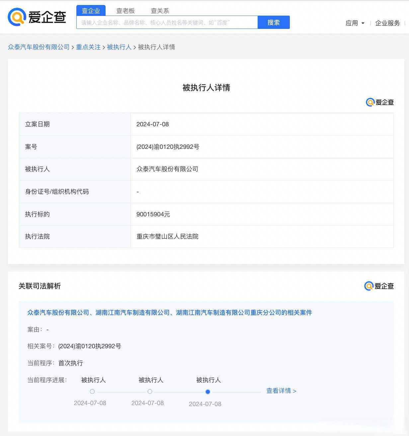Click the 被执行人详情 page heading

(206, 87)
